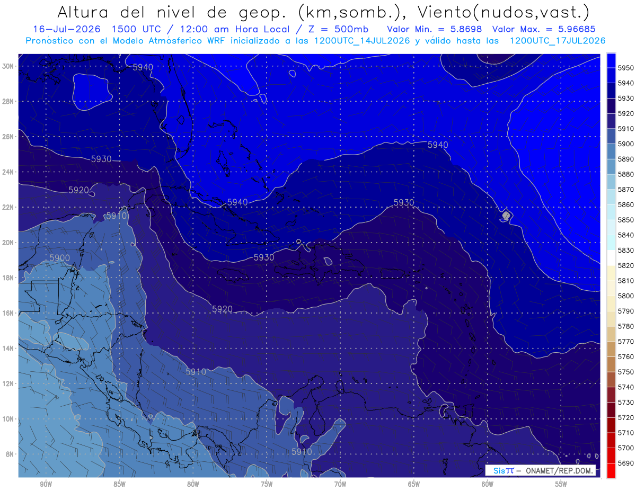This screenshot has height=491, width=636.
Task: Click the 10N latitude axis label
Action: pos(8,418)
